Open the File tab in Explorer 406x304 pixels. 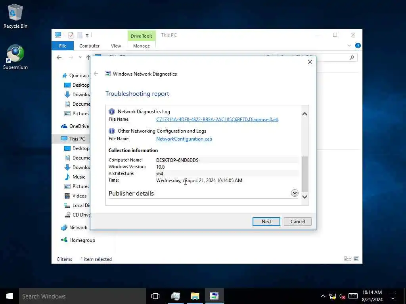tap(63, 46)
